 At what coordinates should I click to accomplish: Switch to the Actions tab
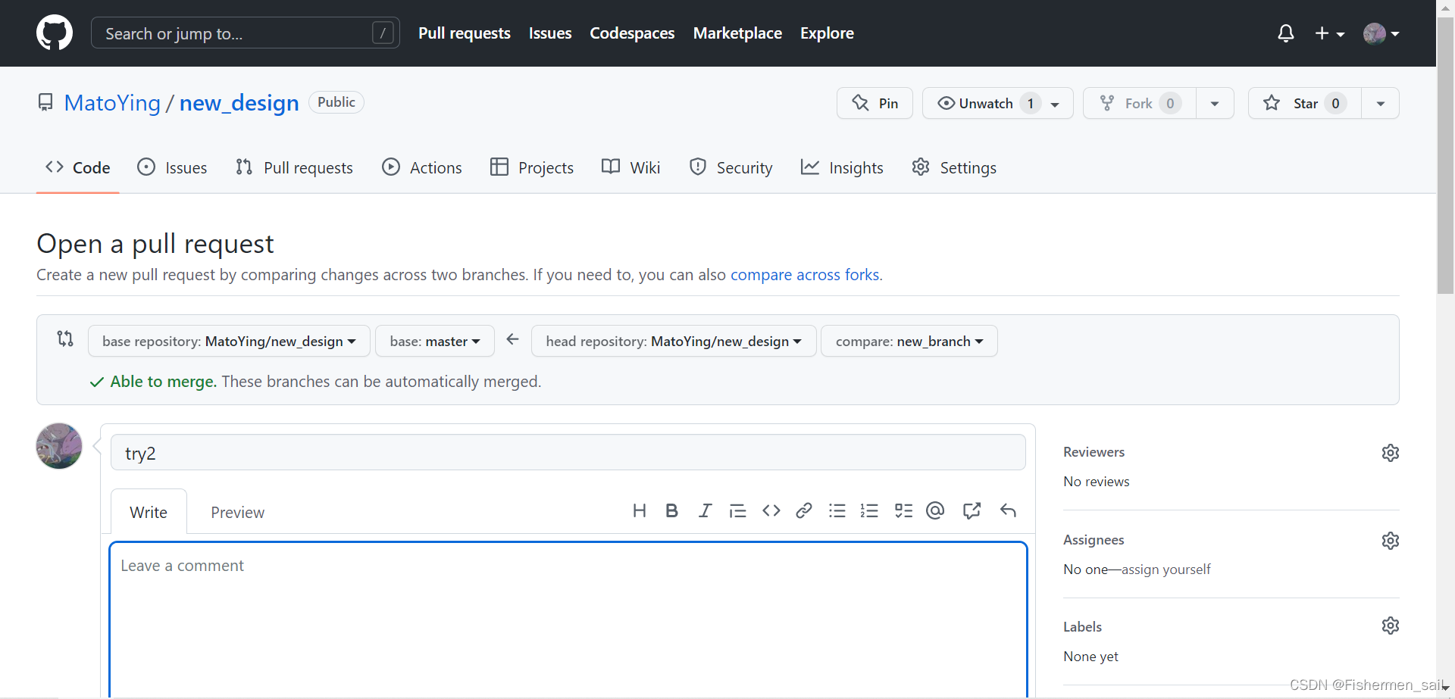click(x=422, y=167)
